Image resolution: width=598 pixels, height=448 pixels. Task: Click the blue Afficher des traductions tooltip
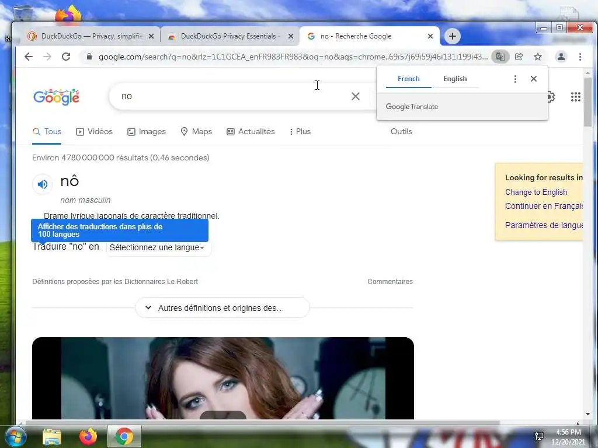click(x=120, y=230)
